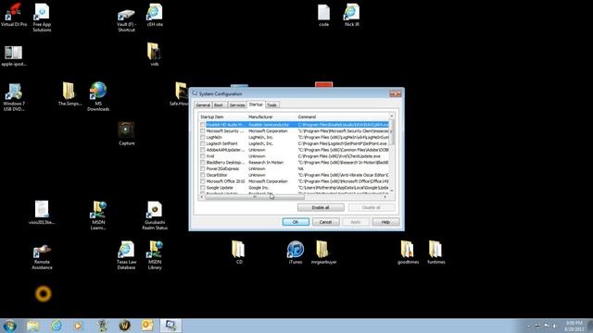The image size is (593, 333).
Task: Open Windows Media Player taskbar icon
Action: [78, 326]
